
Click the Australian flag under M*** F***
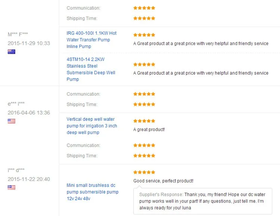(x=11, y=52)
